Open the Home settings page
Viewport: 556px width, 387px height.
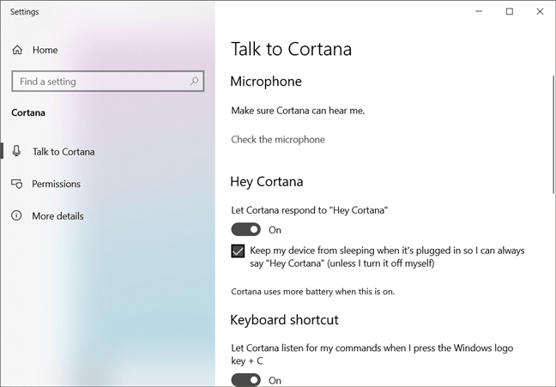[x=45, y=50]
